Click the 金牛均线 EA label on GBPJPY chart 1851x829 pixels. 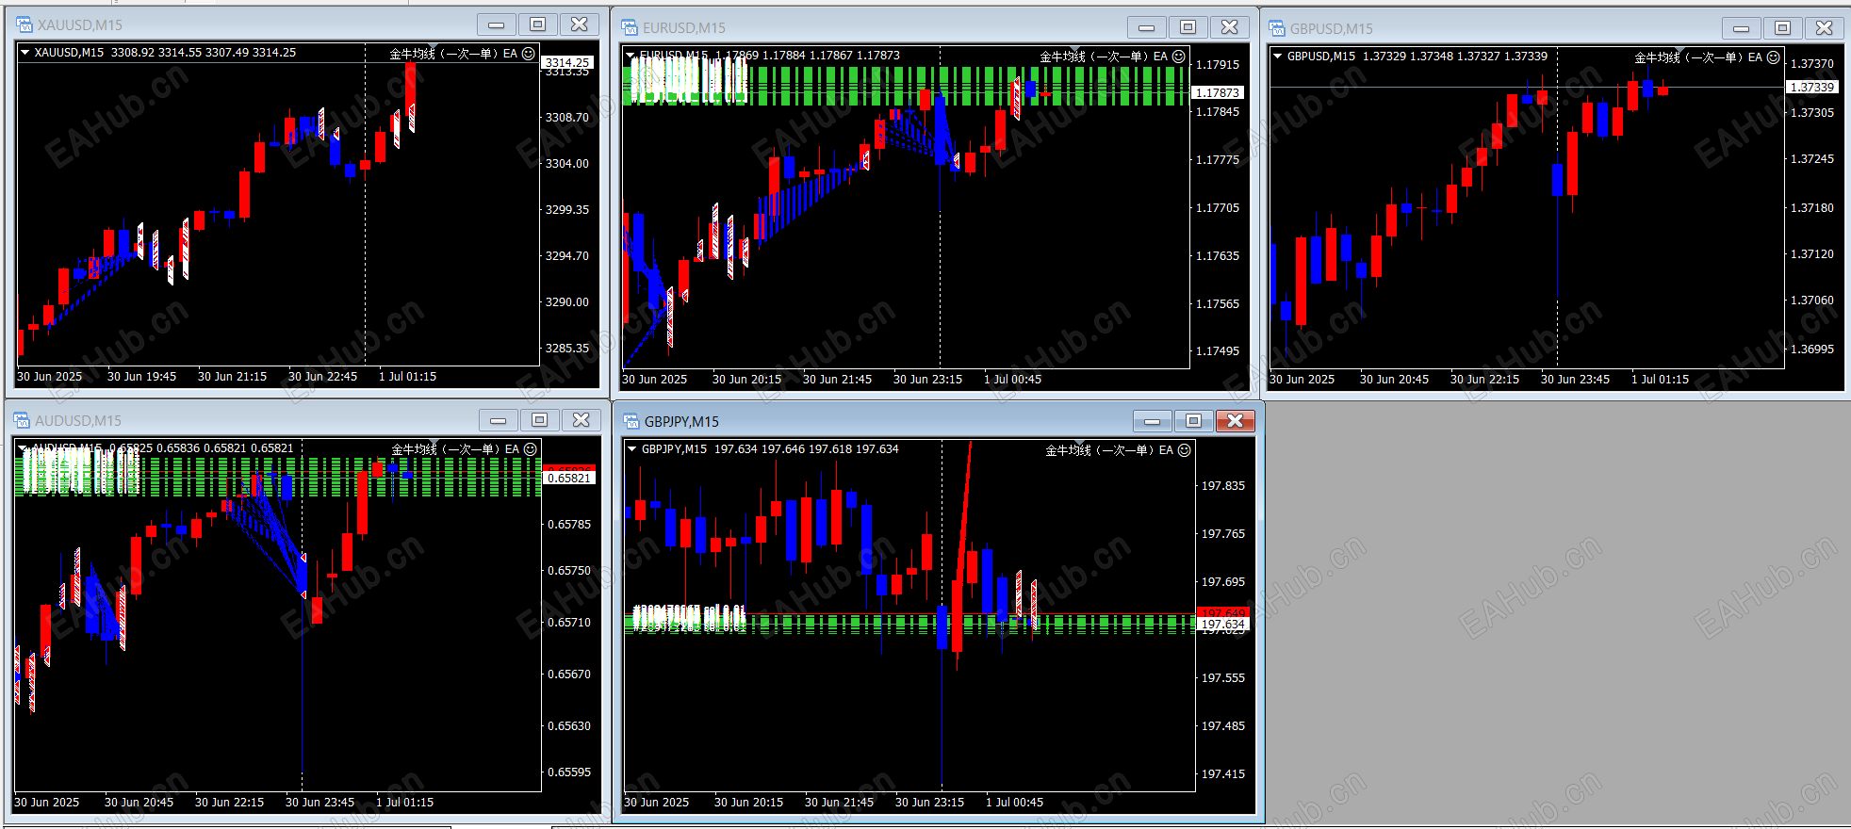(x=1109, y=450)
